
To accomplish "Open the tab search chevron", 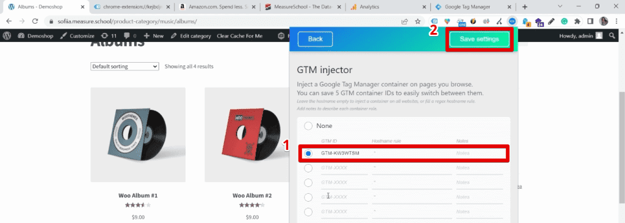I will coord(560,6).
